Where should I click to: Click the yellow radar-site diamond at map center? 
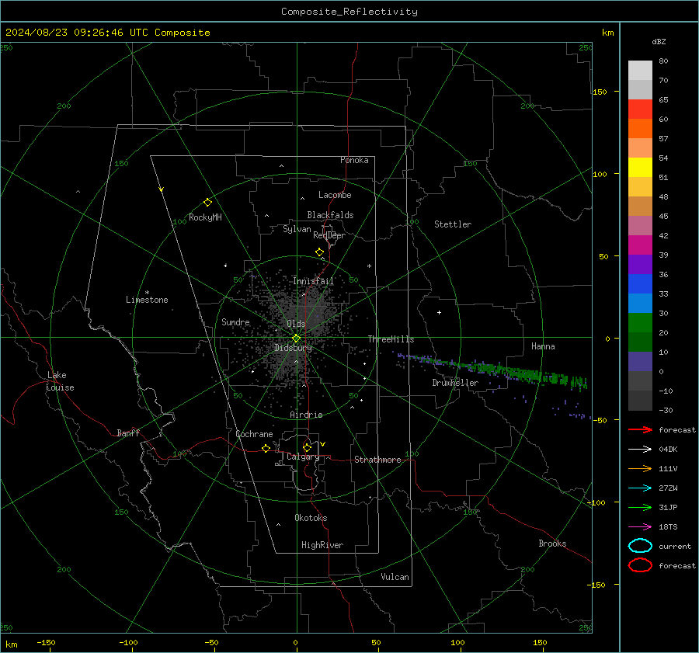pyautogui.click(x=296, y=339)
